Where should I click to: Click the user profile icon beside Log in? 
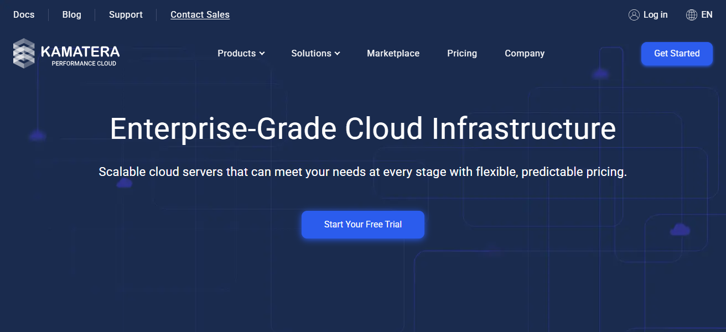(634, 15)
